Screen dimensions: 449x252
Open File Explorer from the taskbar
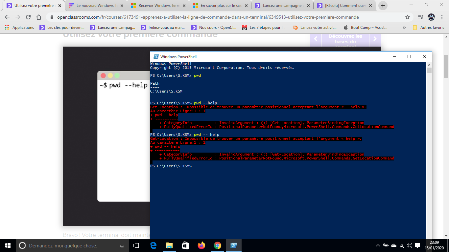[x=169, y=245]
